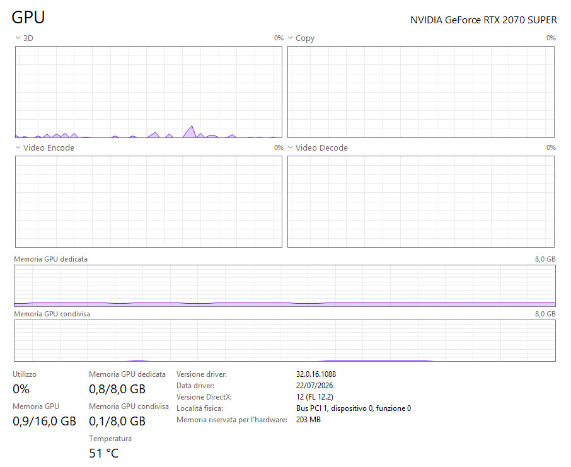
Task: Click the GPU heading
Action: [28, 17]
